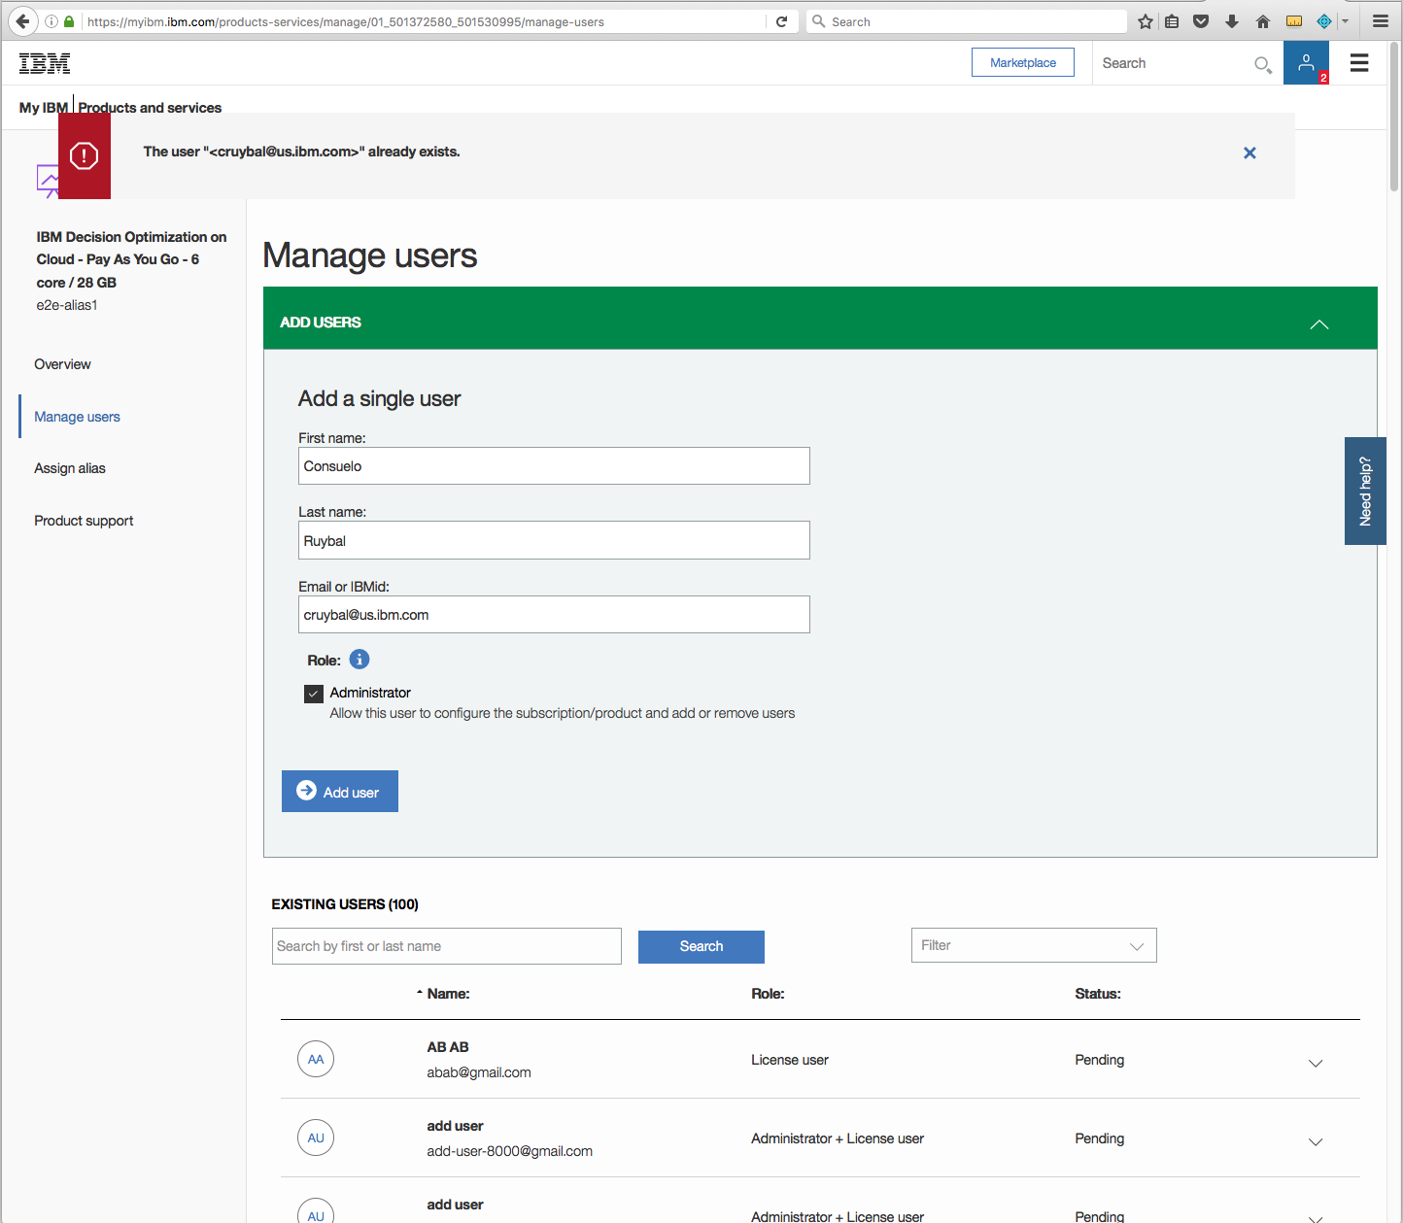The image size is (1403, 1223).
Task: Open the Need help? side tab
Action: pyautogui.click(x=1365, y=491)
